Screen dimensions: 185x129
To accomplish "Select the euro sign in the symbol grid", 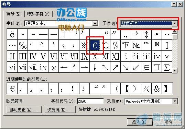I will tap(95, 45).
